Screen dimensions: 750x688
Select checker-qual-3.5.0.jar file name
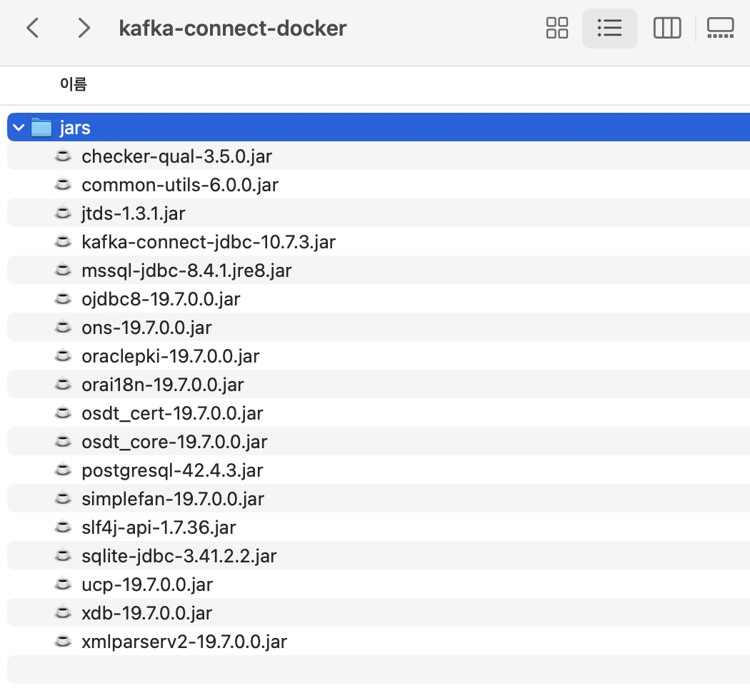coord(176,157)
